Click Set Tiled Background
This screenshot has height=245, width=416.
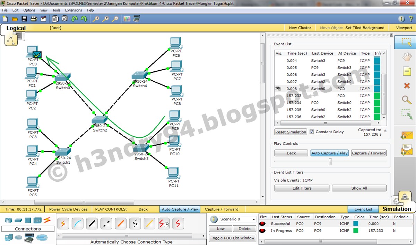click(x=365, y=28)
